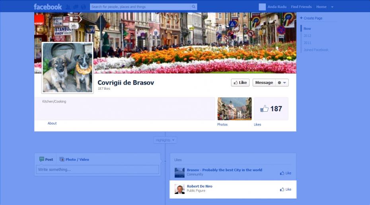Jump to 2012 on timeline
The height and width of the screenshot is (205, 370).
(x=307, y=36)
